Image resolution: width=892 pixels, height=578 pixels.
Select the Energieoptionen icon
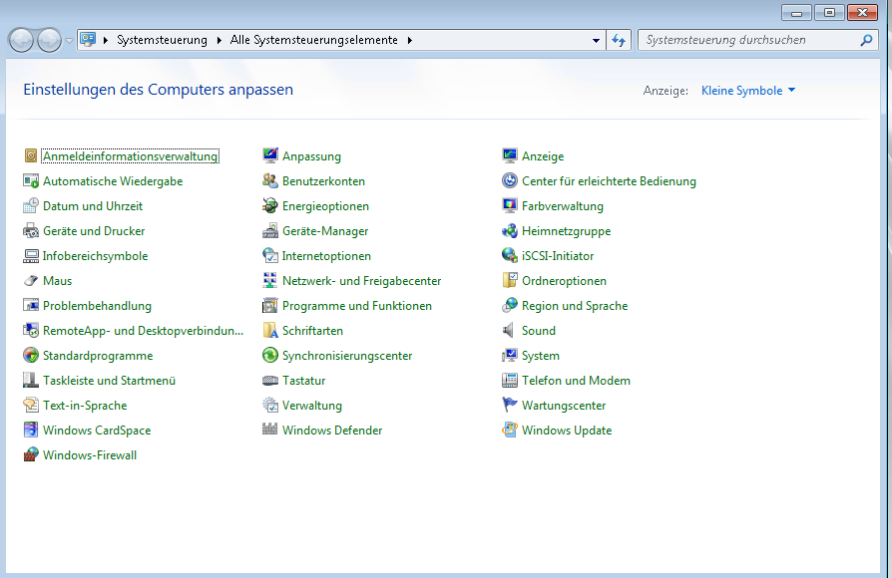click(270, 205)
